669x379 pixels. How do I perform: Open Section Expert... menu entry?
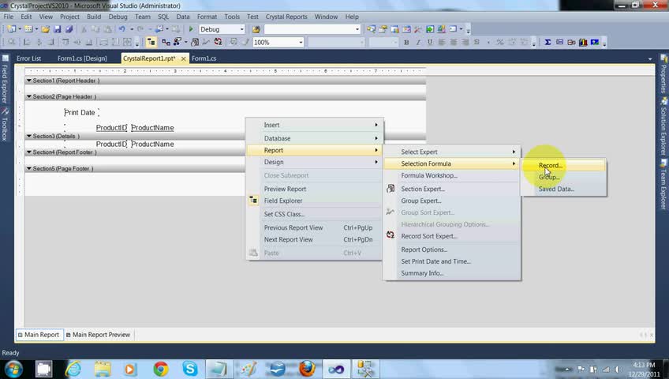click(452, 189)
